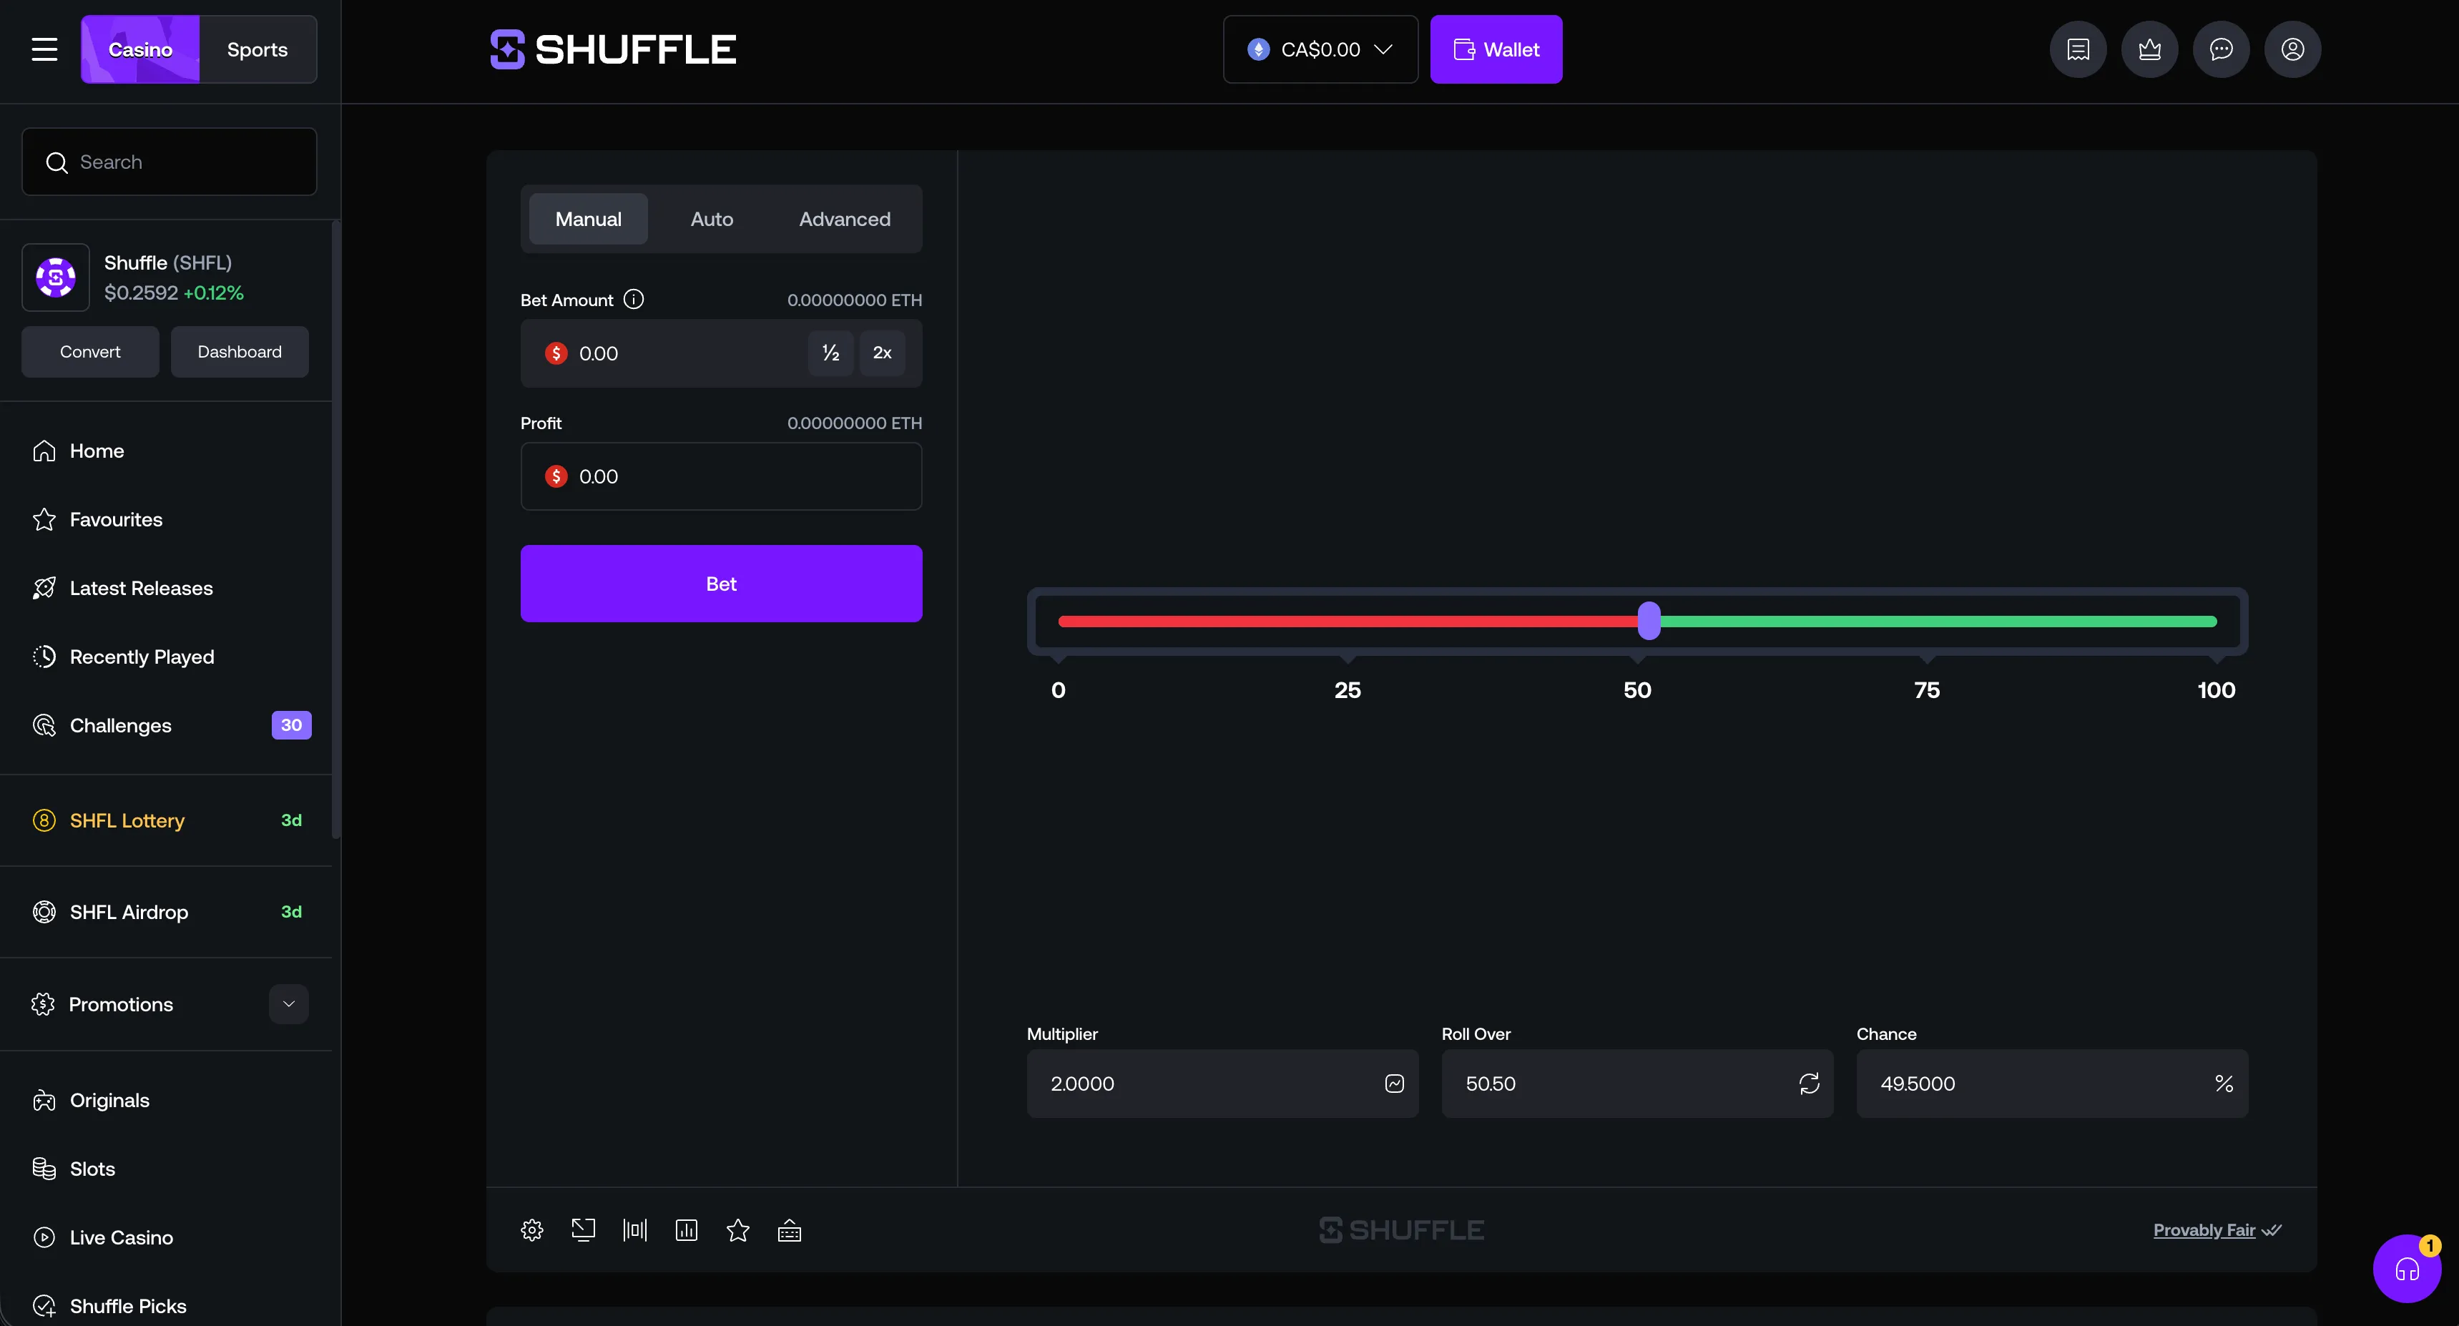Click the Dashboard button

coord(240,353)
